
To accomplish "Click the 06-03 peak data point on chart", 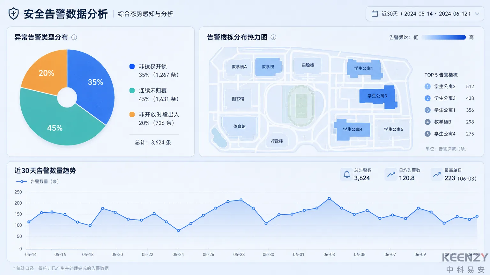I will tap(329, 198).
